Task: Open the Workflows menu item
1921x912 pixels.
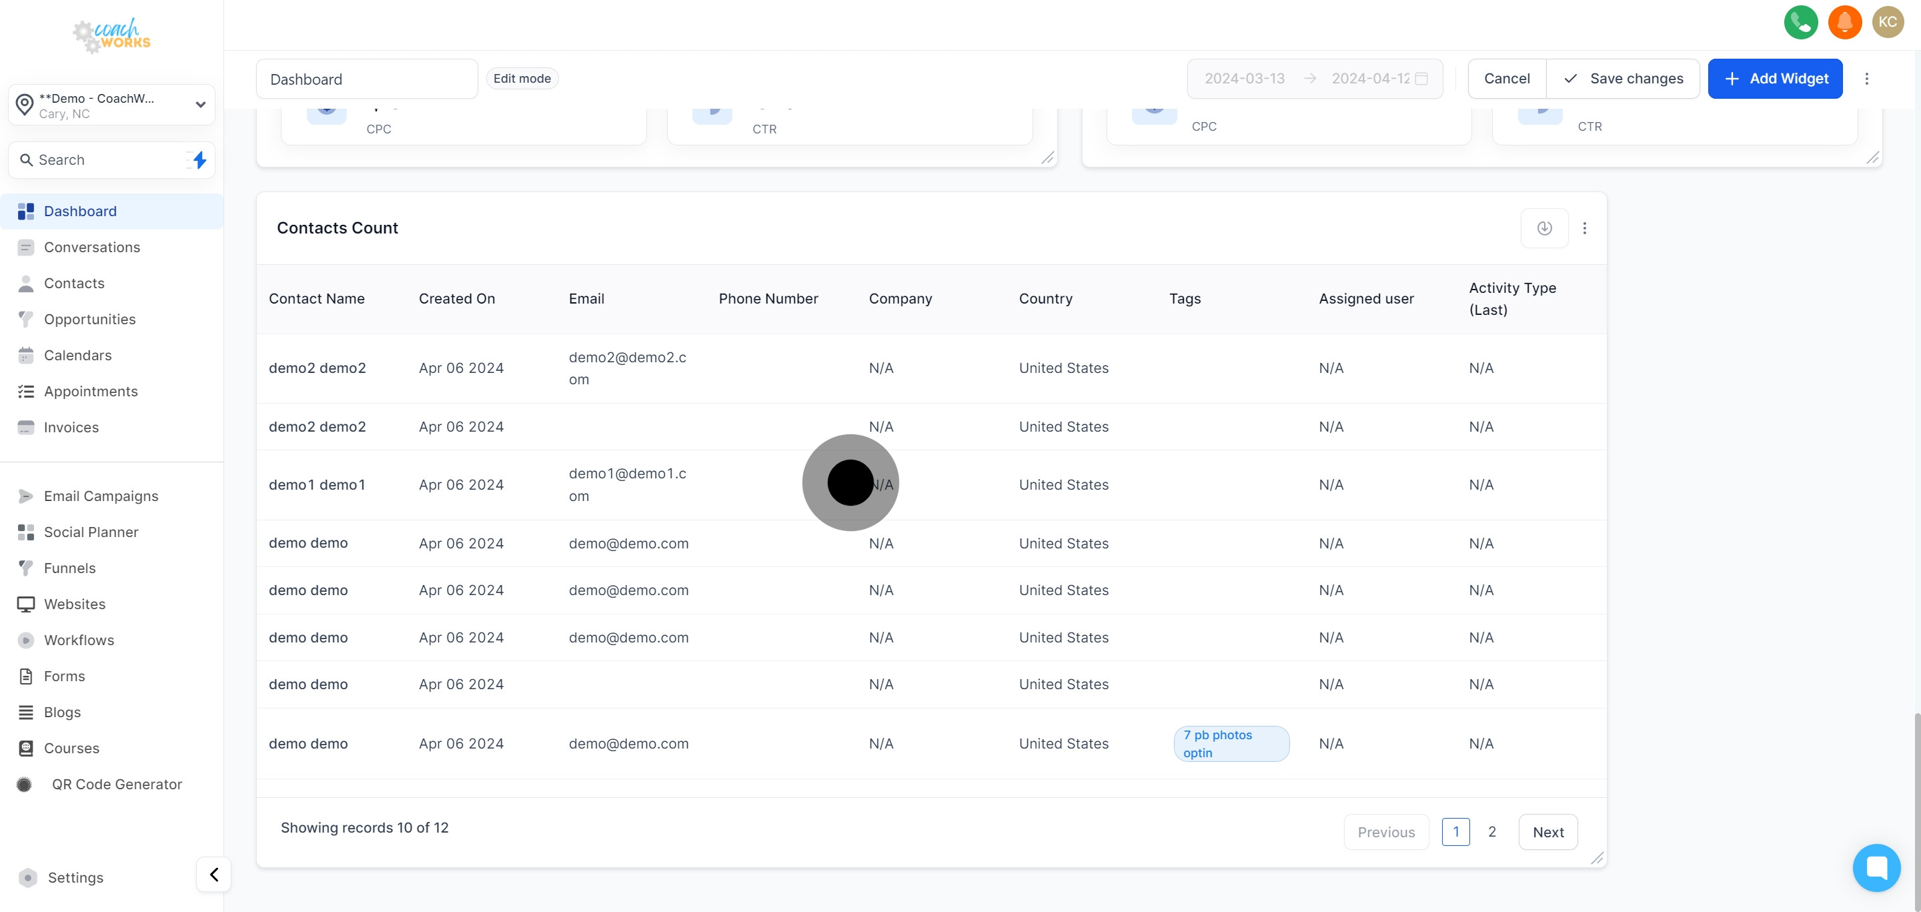Action: pyautogui.click(x=79, y=640)
